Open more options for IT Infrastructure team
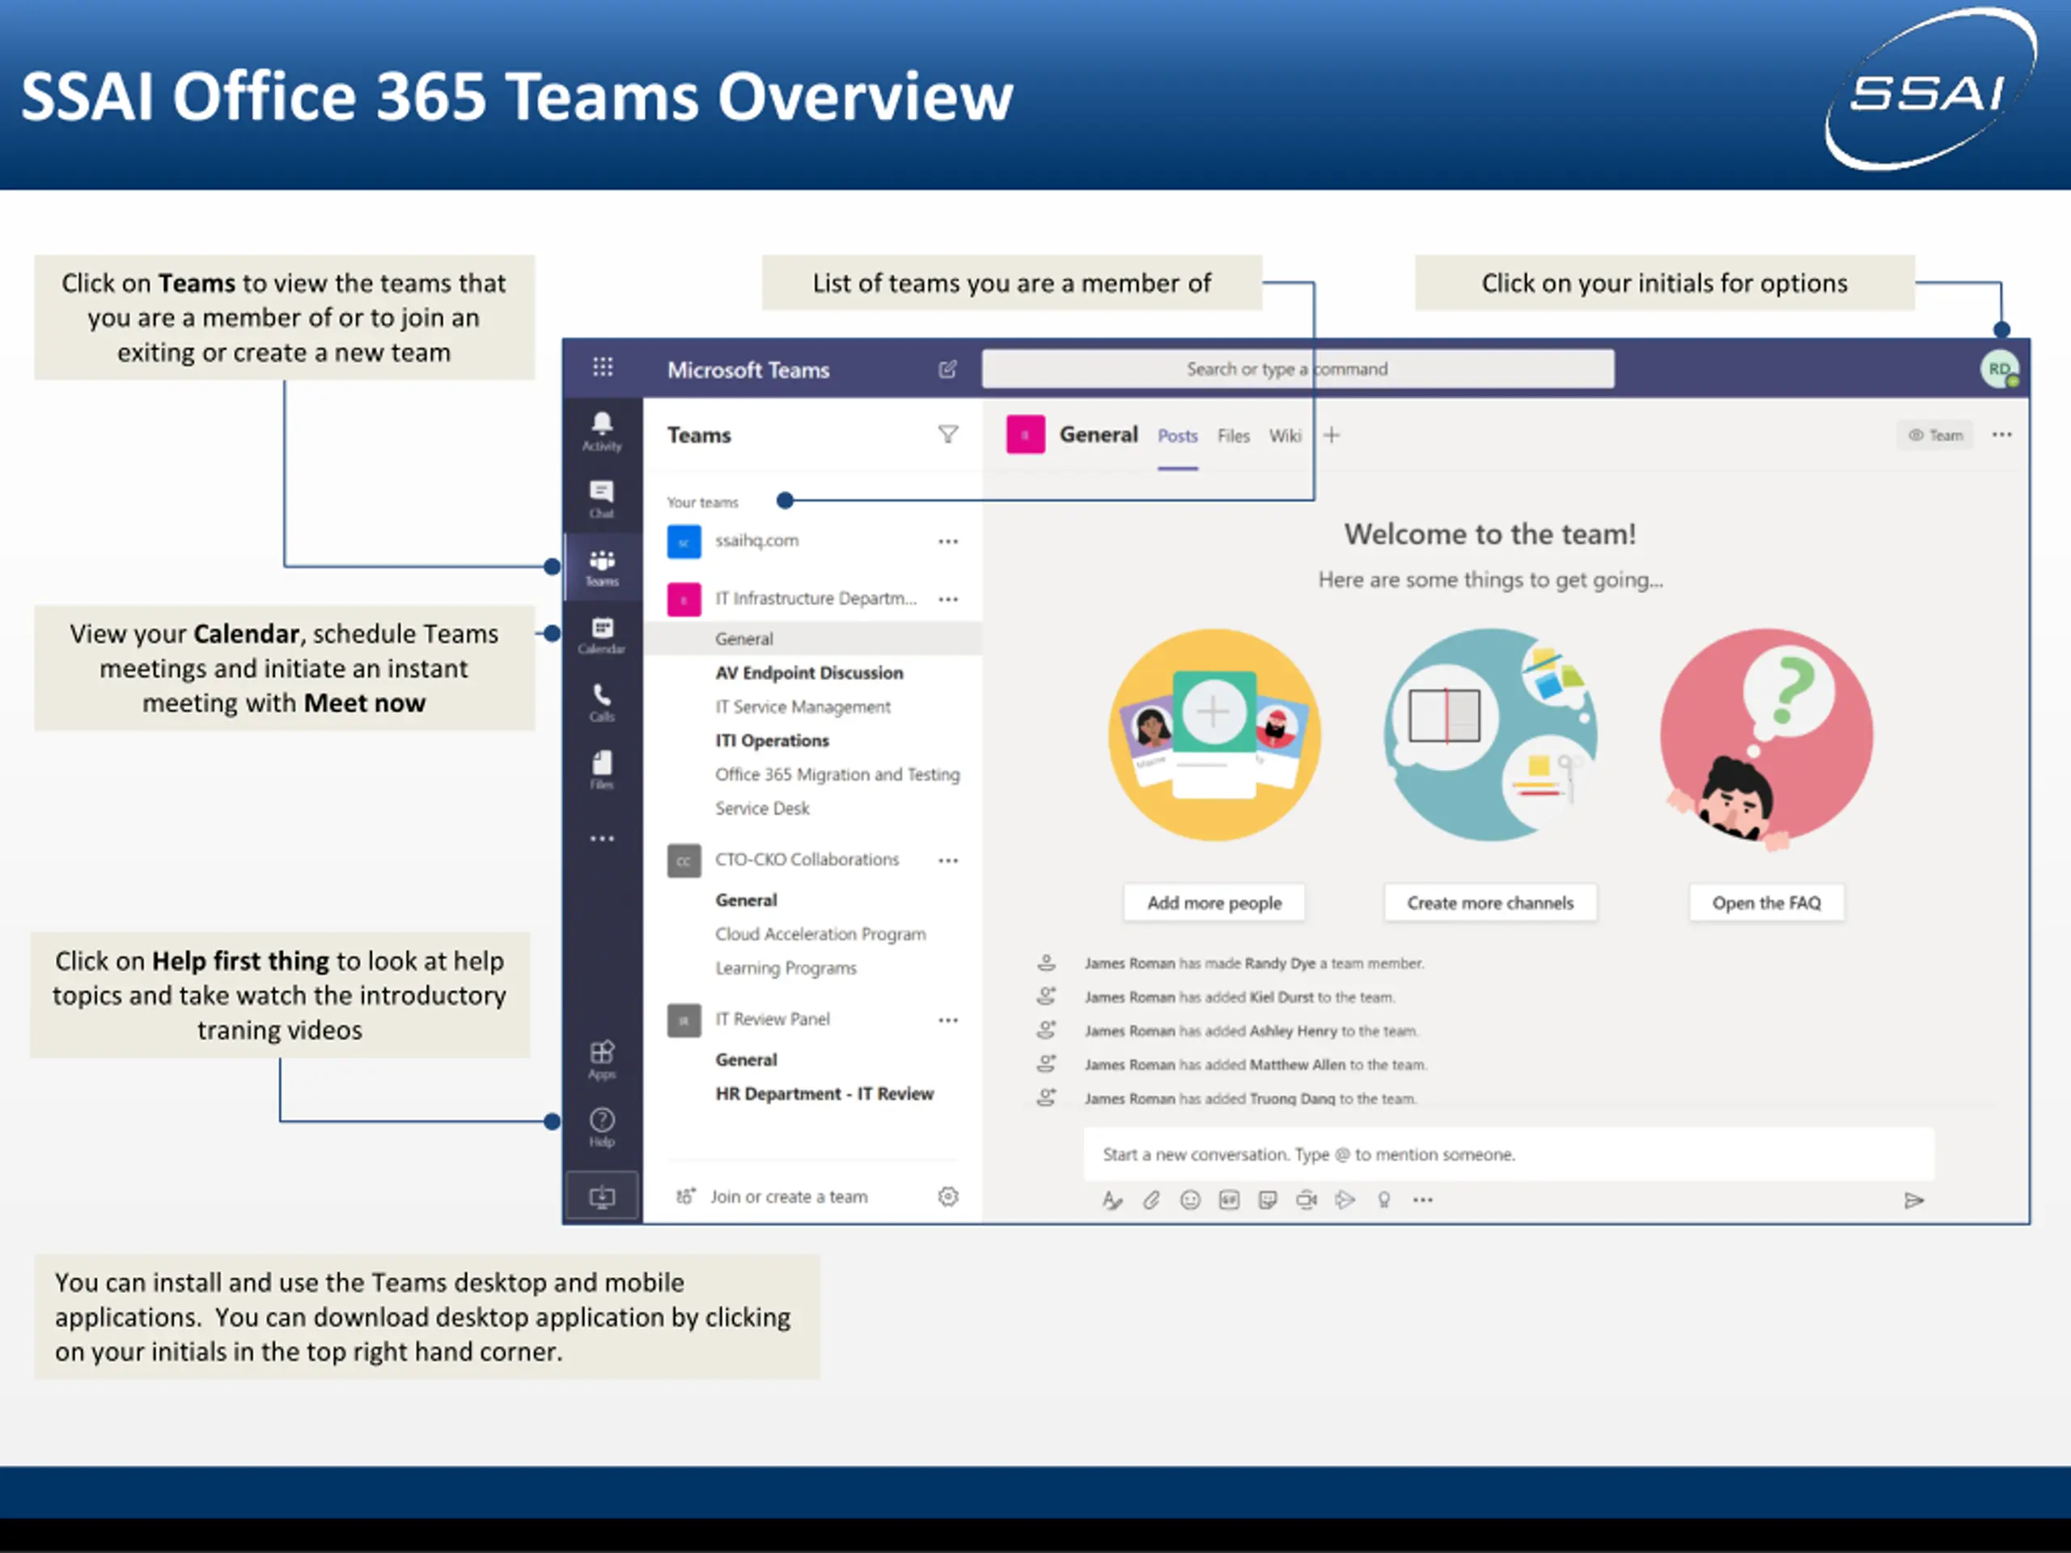This screenshot has height=1553, width=2071. click(x=948, y=599)
